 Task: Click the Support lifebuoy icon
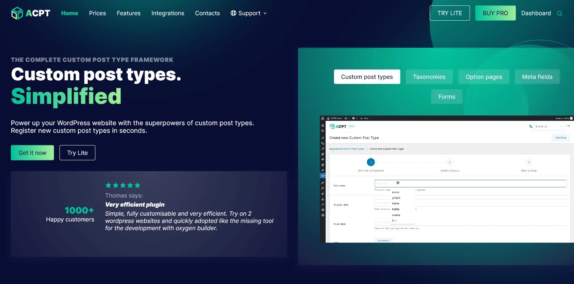(234, 13)
